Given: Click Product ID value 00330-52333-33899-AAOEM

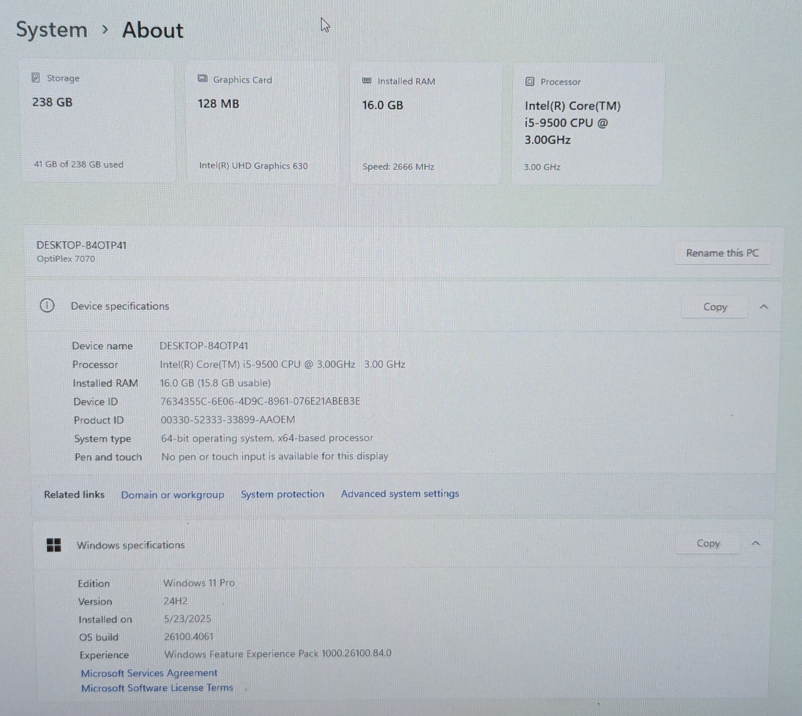Looking at the screenshot, I should click(228, 420).
